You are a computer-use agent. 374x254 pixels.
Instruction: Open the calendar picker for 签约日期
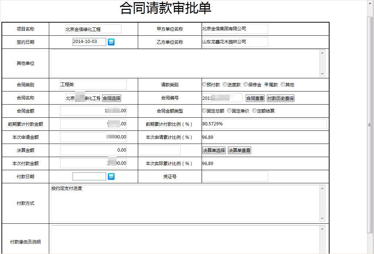coord(111,42)
